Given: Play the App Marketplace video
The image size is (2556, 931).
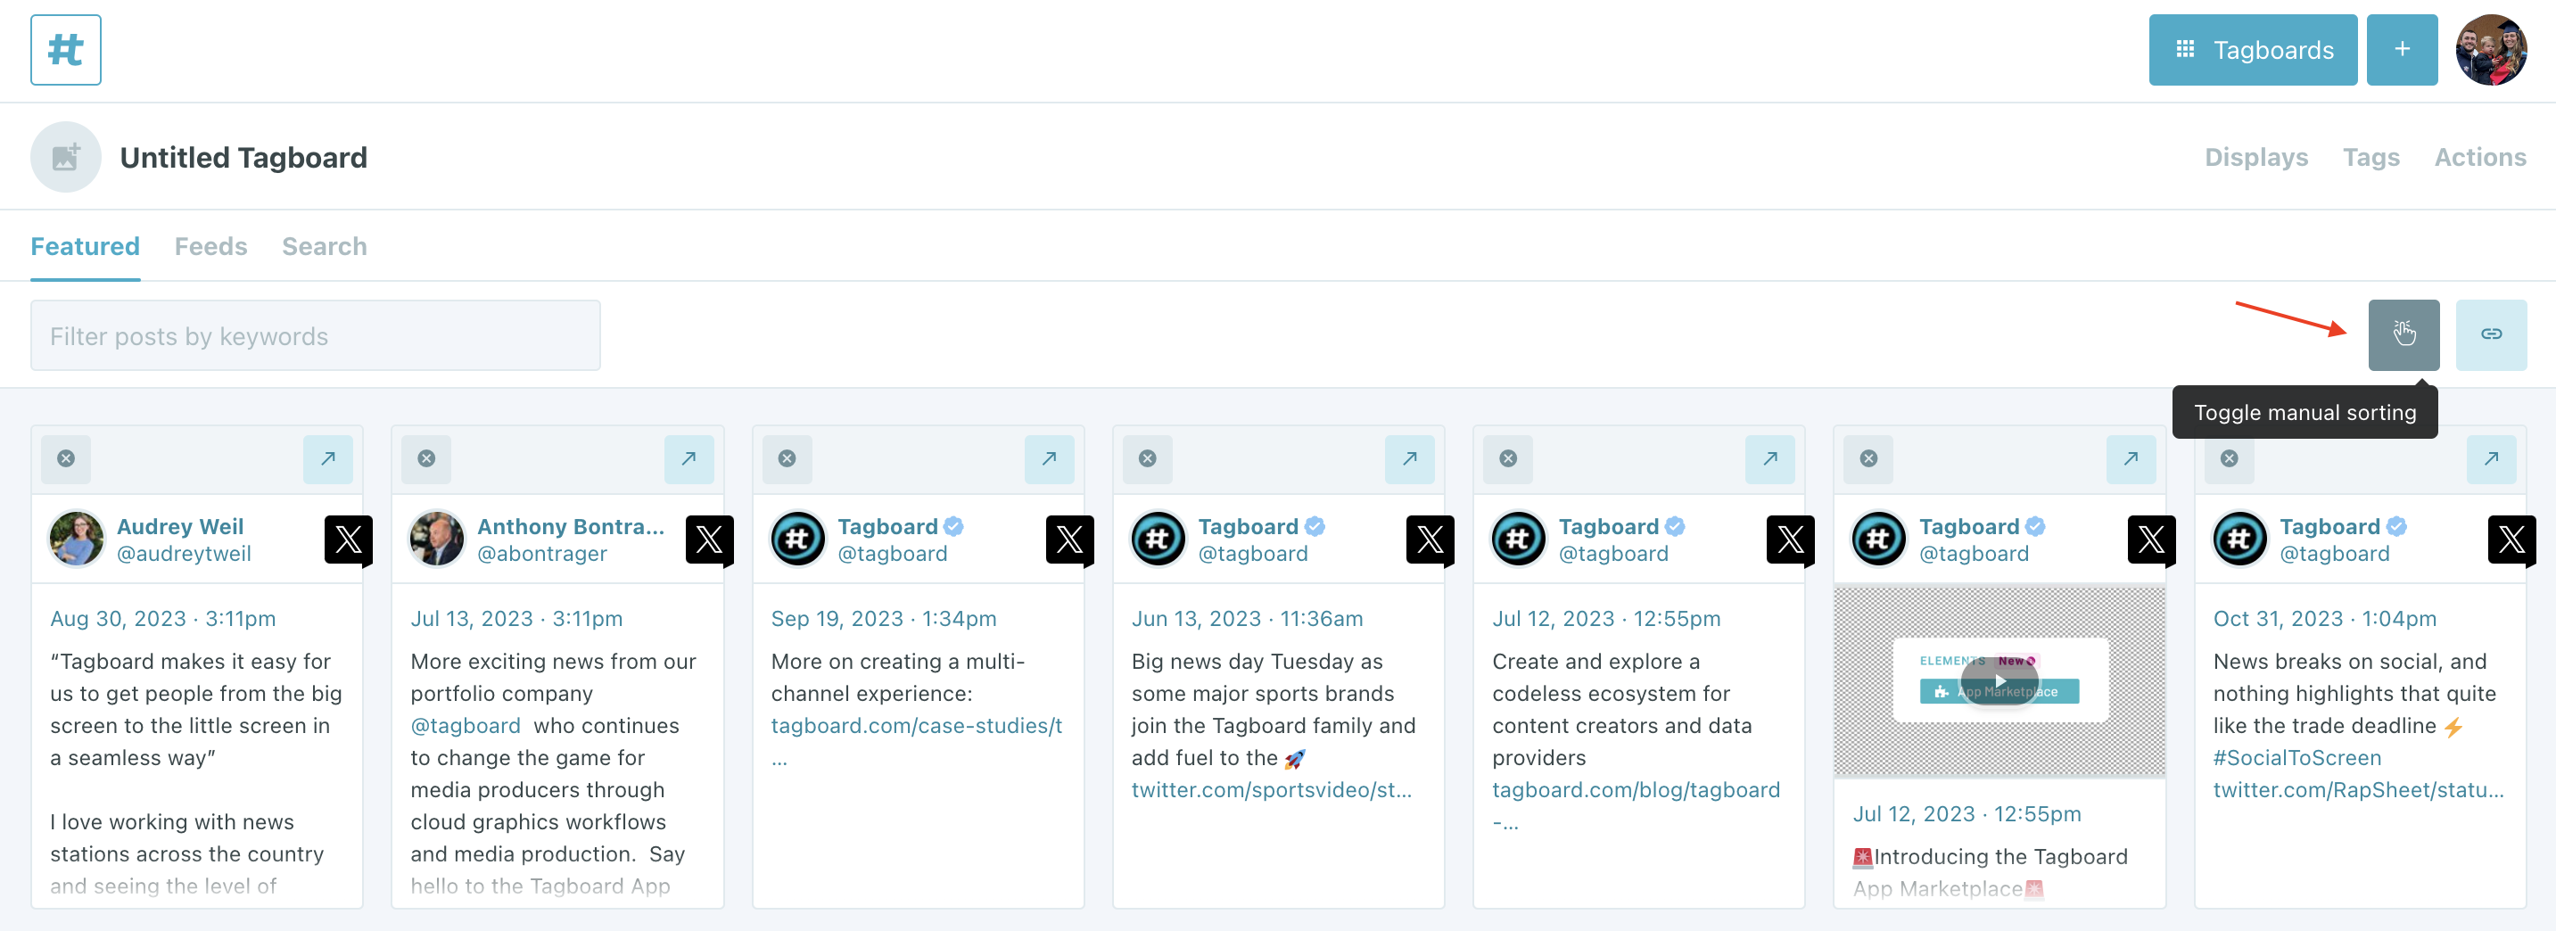Looking at the screenshot, I should point(1999,681).
